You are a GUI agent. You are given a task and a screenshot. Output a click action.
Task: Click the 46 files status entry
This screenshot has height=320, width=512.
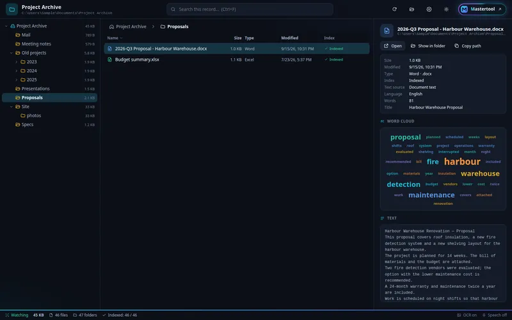pos(58,315)
